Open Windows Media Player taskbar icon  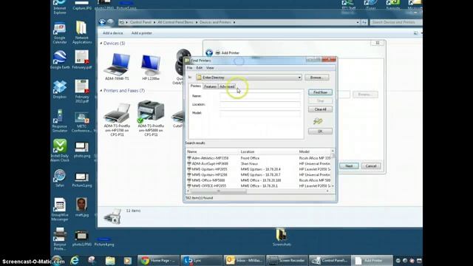tap(127, 260)
